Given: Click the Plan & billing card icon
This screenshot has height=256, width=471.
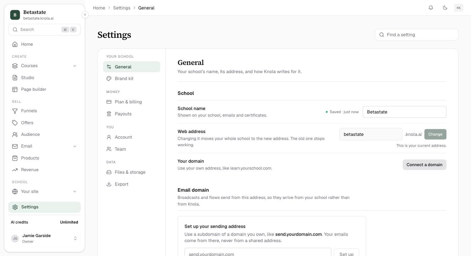Looking at the screenshot, I should [109, 102].
